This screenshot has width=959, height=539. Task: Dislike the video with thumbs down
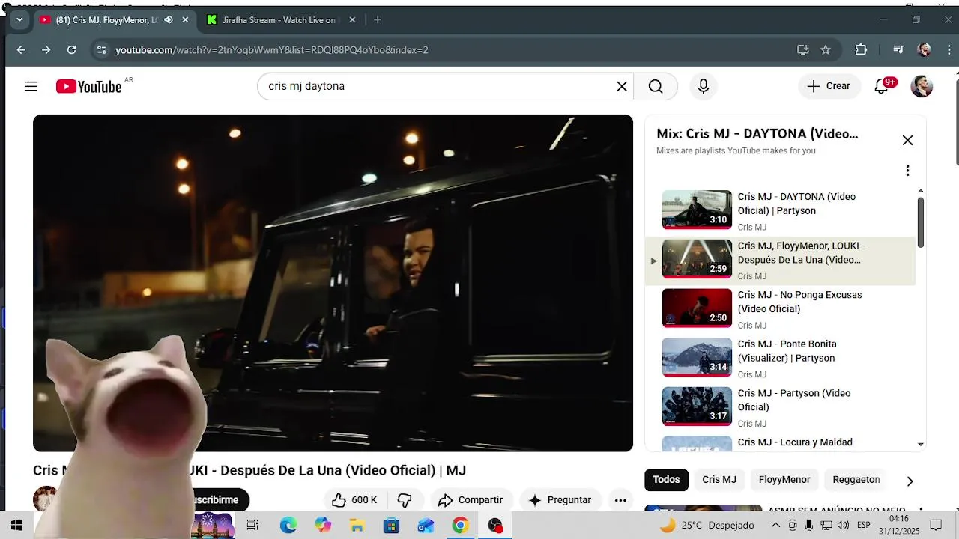click(x=405, y=500)
